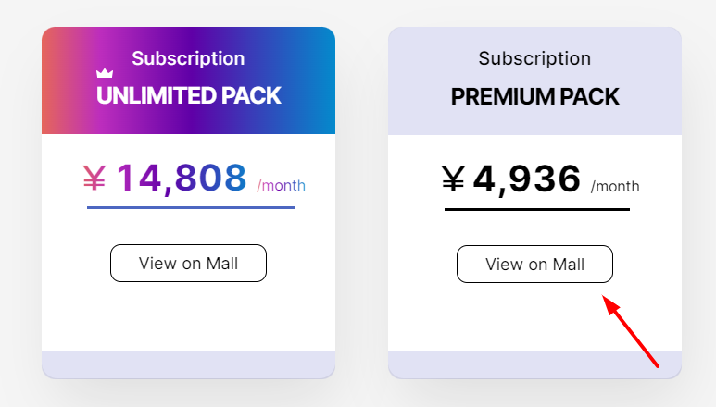The width and height of the screenshot is (716, 407).
Task: Click View on Mall under Unlimited Pack
Action: pyautogui.click(x=188, y=264)
